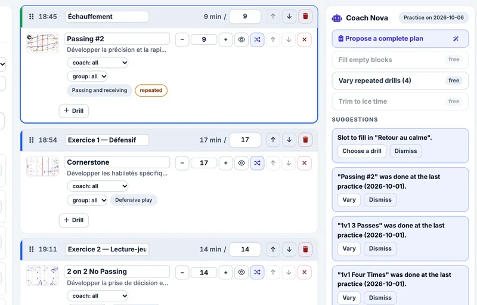Move Exercice 2 block up
This screenshot has width=477, height=305.
pyautogui.click(x=273, y=249)
